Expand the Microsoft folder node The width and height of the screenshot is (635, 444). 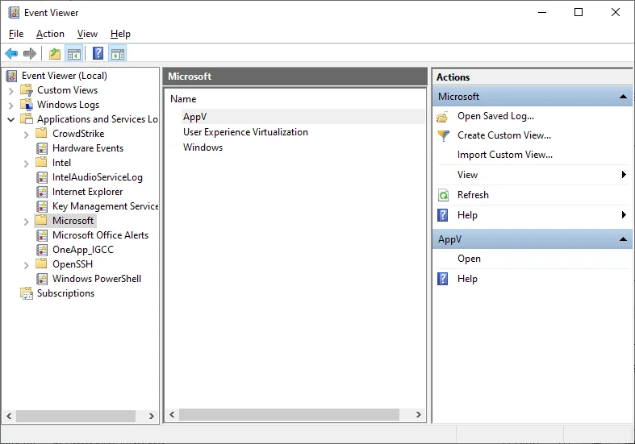[x=27, y=222]
